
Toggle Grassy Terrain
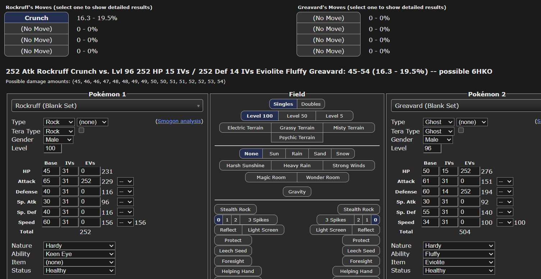pyautogui.click(x=297, y=128)
